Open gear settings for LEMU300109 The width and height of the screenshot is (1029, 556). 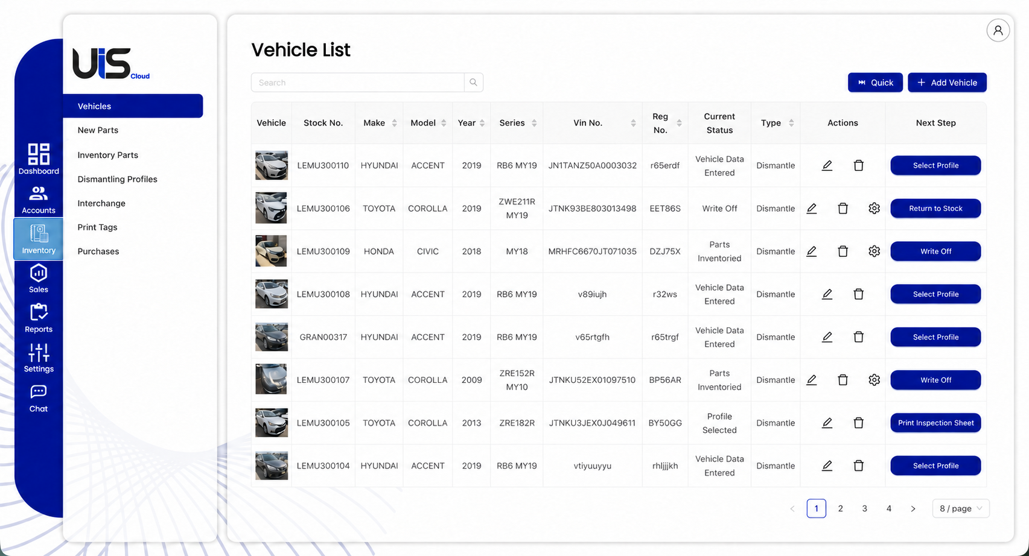point(874,251)
